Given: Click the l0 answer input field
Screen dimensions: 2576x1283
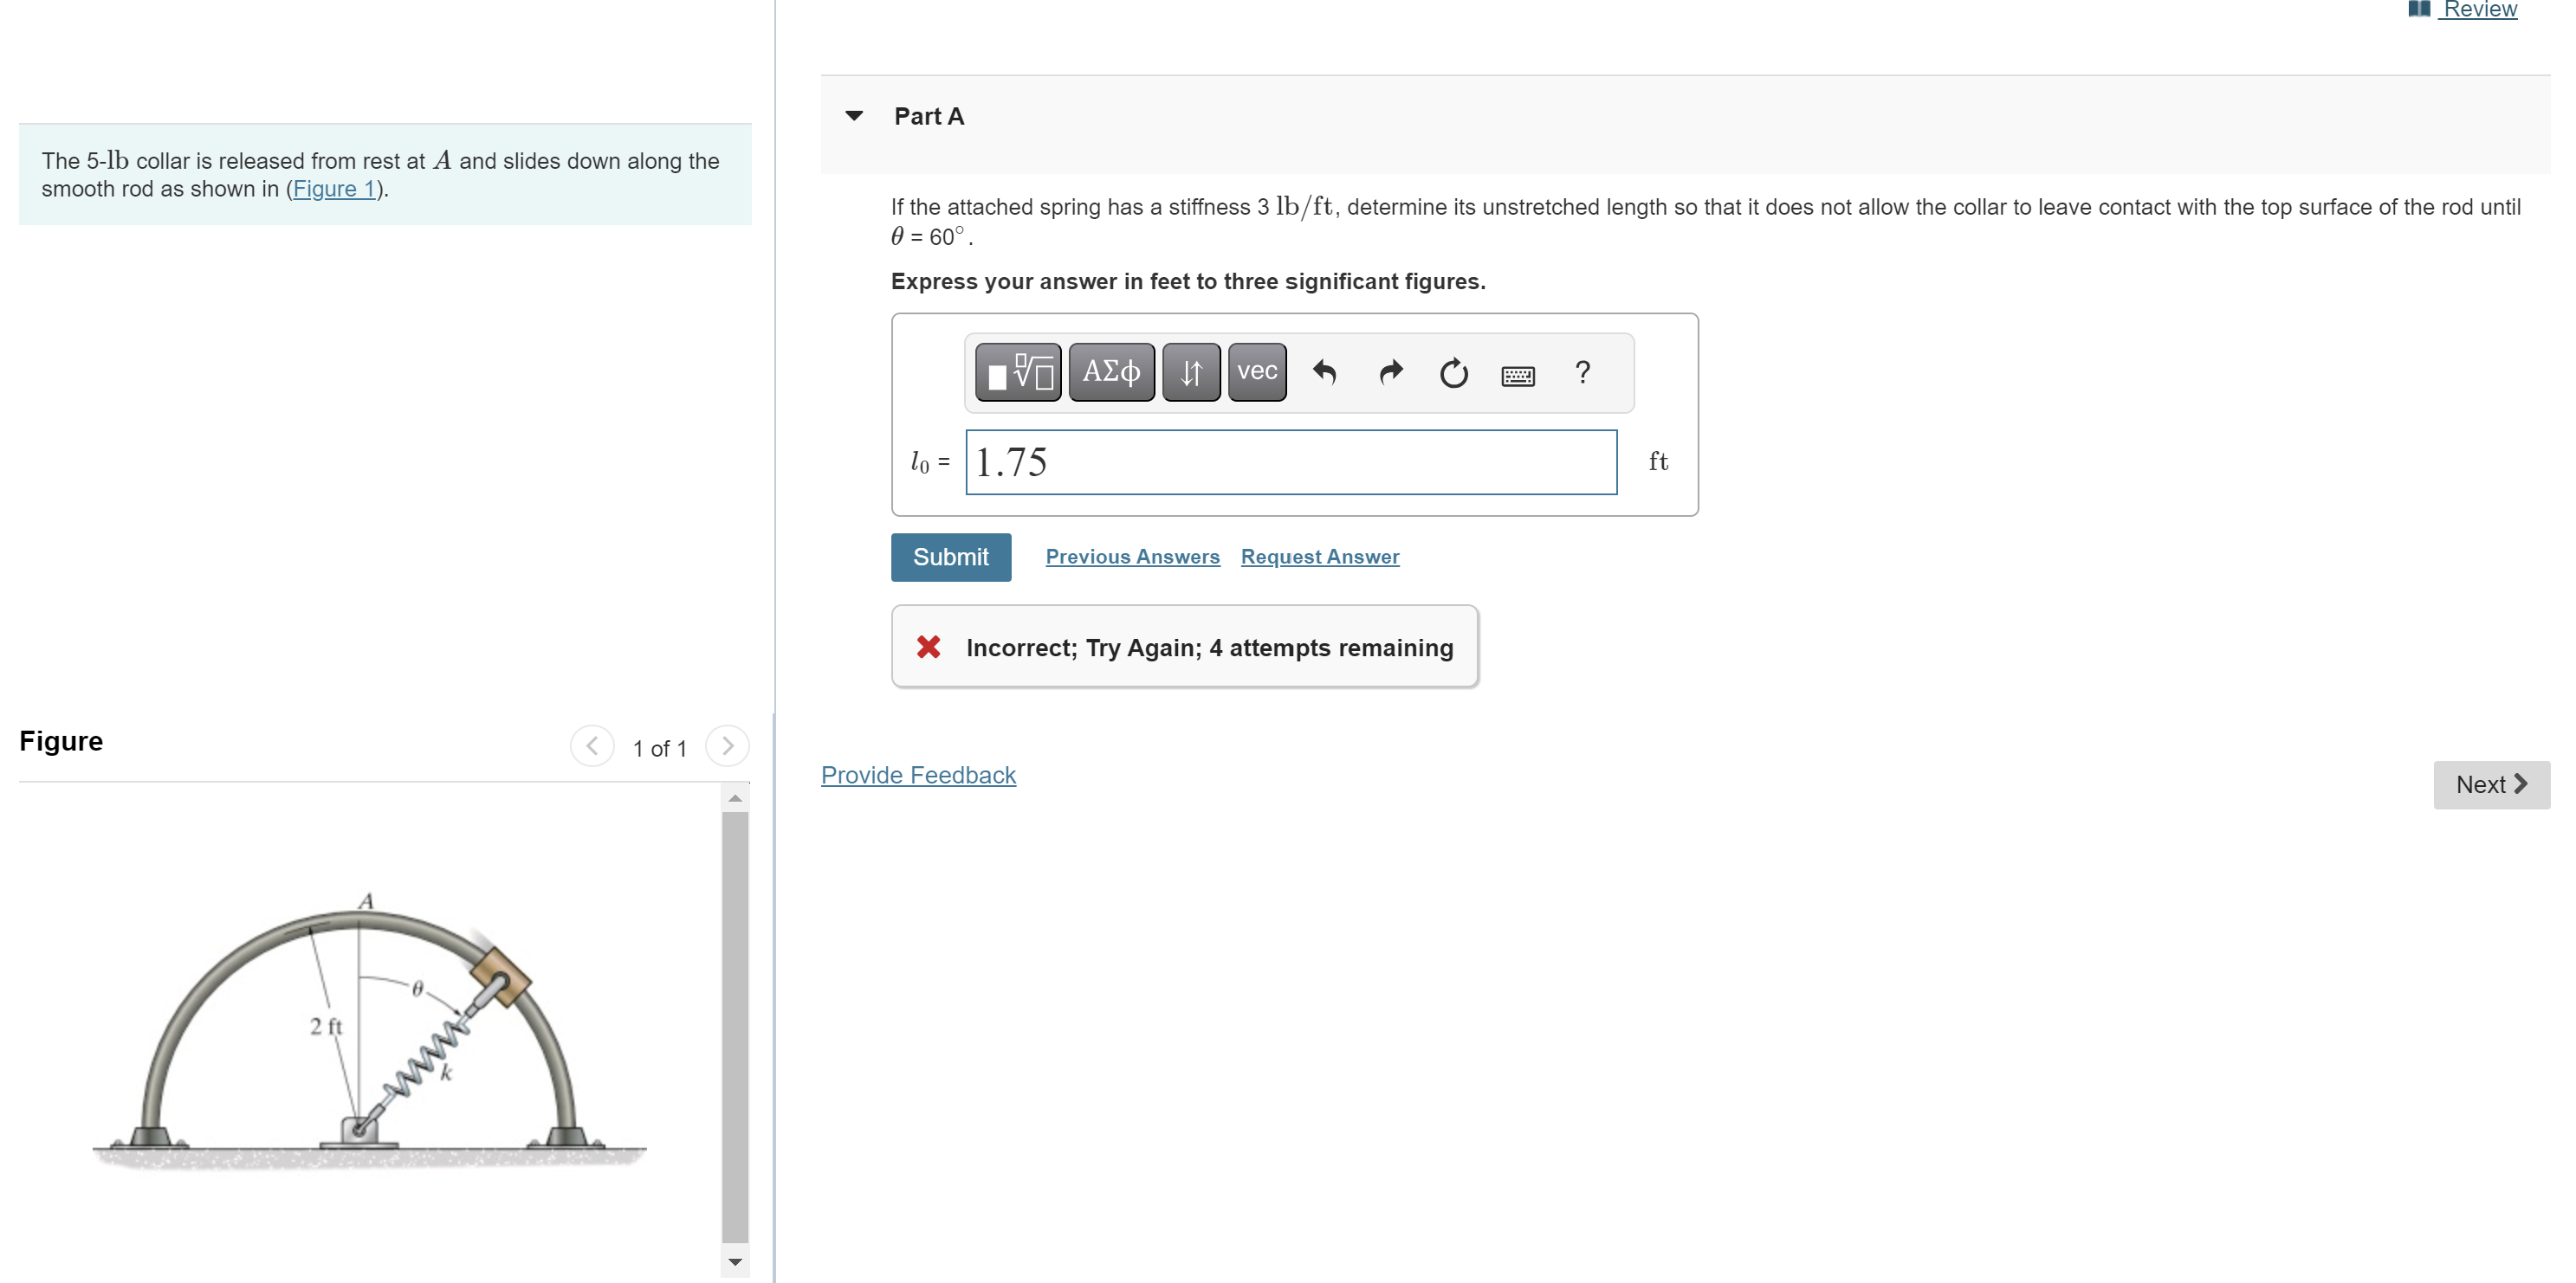Looking at the screenshot, I should click(x=1290, y=461).
